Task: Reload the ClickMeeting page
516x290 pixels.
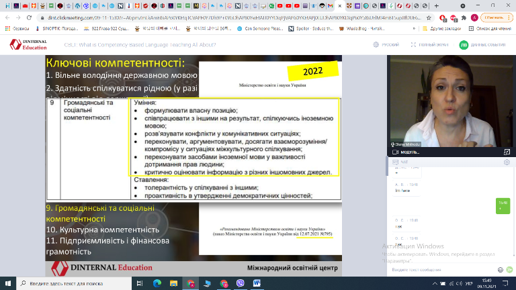Action: (x=29, y=17)
